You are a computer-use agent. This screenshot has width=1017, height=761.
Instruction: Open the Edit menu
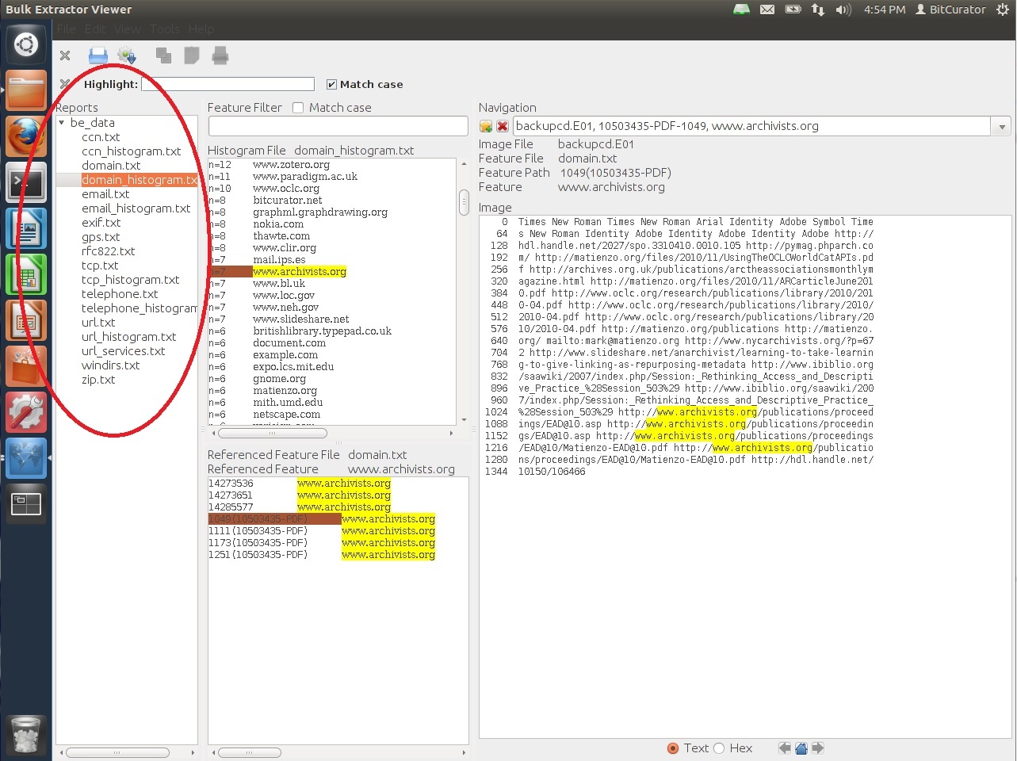point(95,29)
